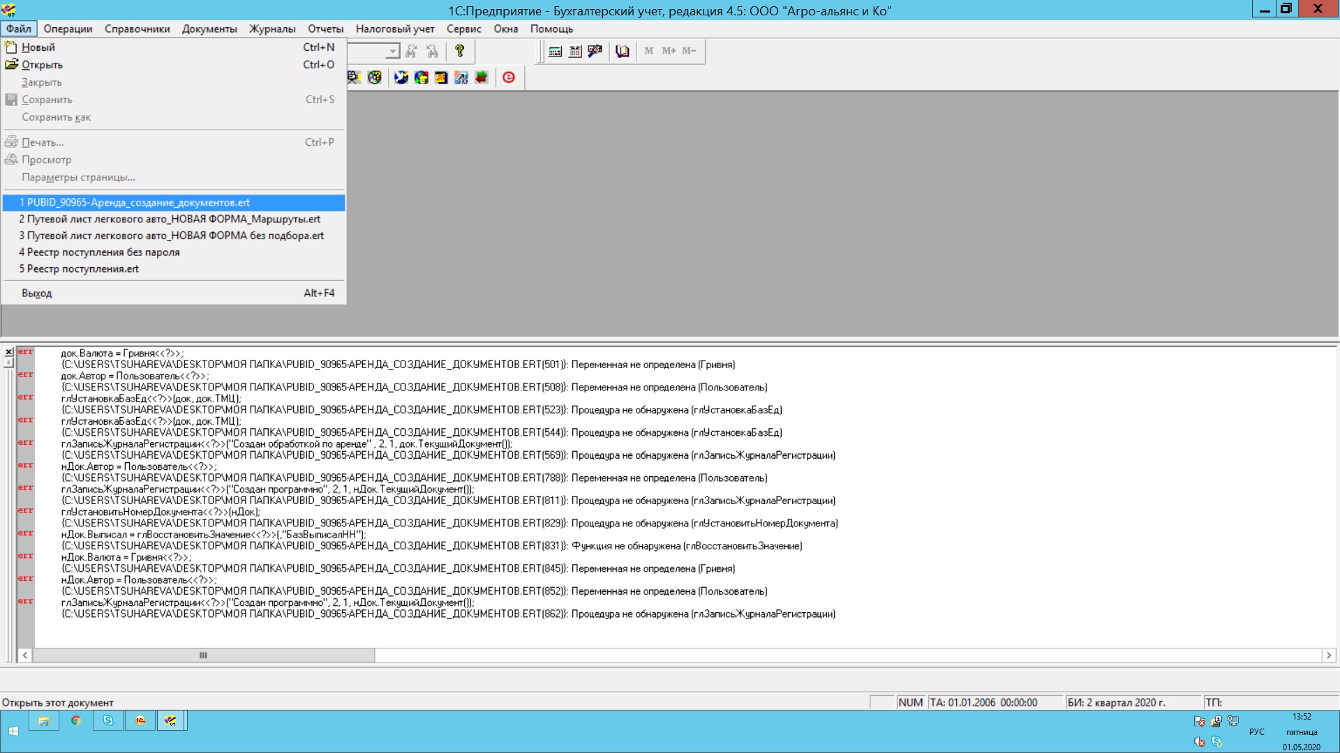Open recent file Путевой лист без подбора.ert

point(174,236)
